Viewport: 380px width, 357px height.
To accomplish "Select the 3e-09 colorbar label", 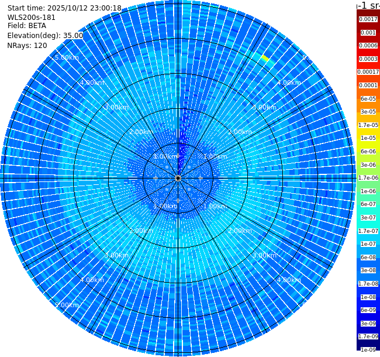I will (x=368, y=323).
